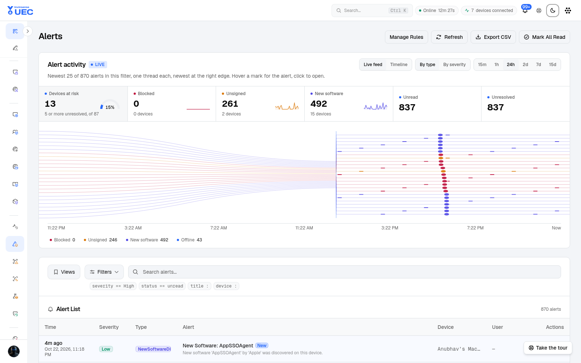Open the sidebar users-with-package icon
Viewport: 581px width, 363px height.
(15, 132)
